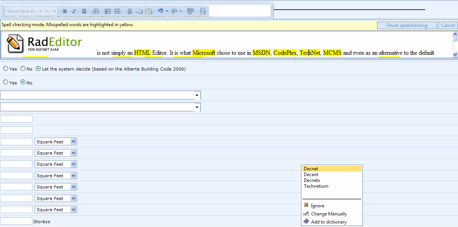Click the Finish spellchecking button

click(407, 25)
